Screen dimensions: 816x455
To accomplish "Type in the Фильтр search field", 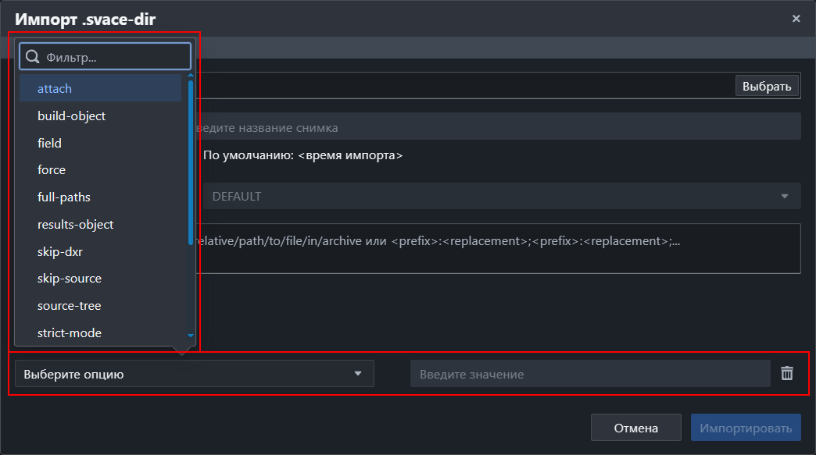I will 113,57.
